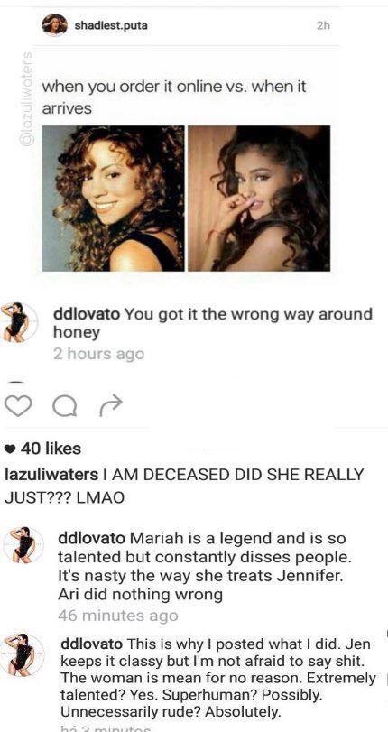Tap the 2h timestamp on post

point(323,26)
